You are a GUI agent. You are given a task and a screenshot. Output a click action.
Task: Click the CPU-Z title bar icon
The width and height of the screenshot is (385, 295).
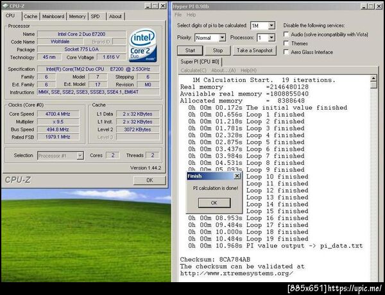pyautogui.click(x=5, y=6)
